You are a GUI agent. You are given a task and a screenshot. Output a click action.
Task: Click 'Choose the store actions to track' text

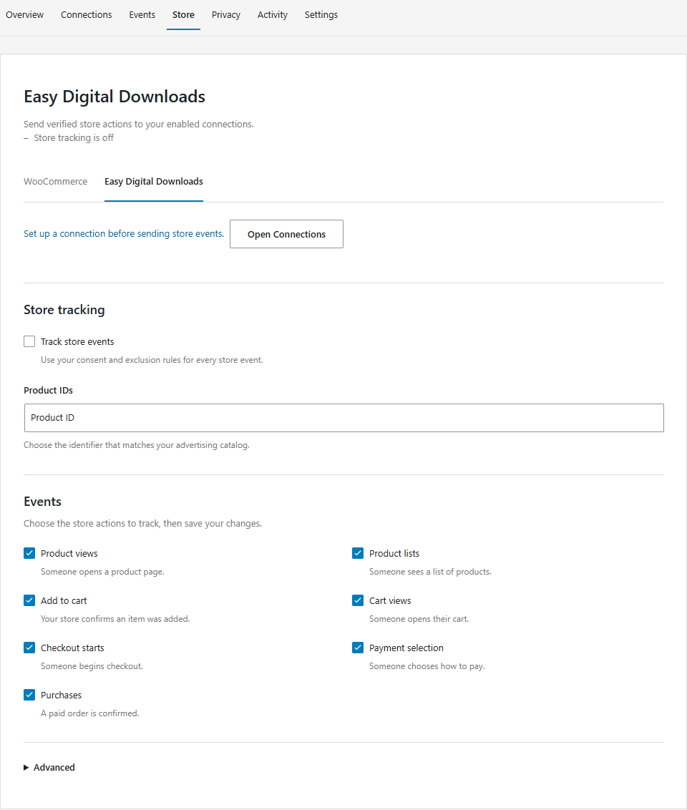[x=142, y=523]
